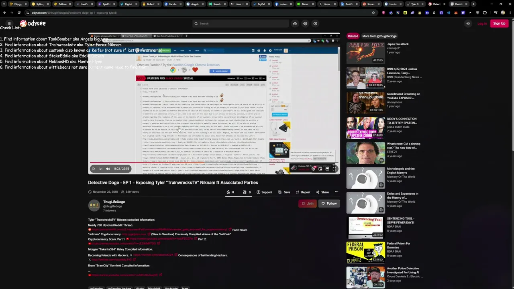Save the video to a playlist
The height and width of the screenshot is (289, 514).
284,192
